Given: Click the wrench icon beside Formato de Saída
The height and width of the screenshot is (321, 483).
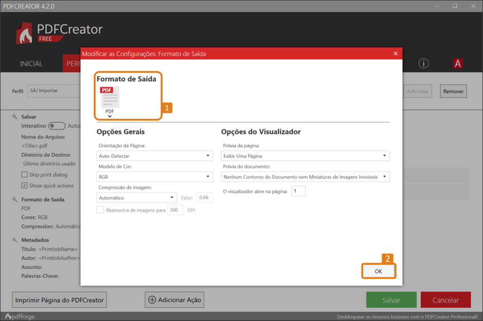Looking at the screenshot, I should pyautogui.click(x=14, y=199).
